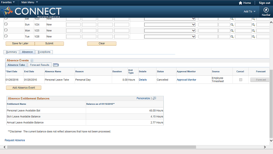Viewport: 273px width, 154px height.
Task: Open comment bubble for Mon 1/25 row
Action: pos(6,30)
